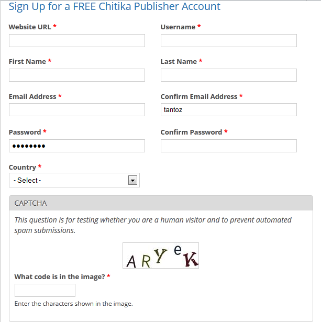Click the First Name field
Image resolution: width=321 pixels, height=322 pixels.
click(76, 75)
